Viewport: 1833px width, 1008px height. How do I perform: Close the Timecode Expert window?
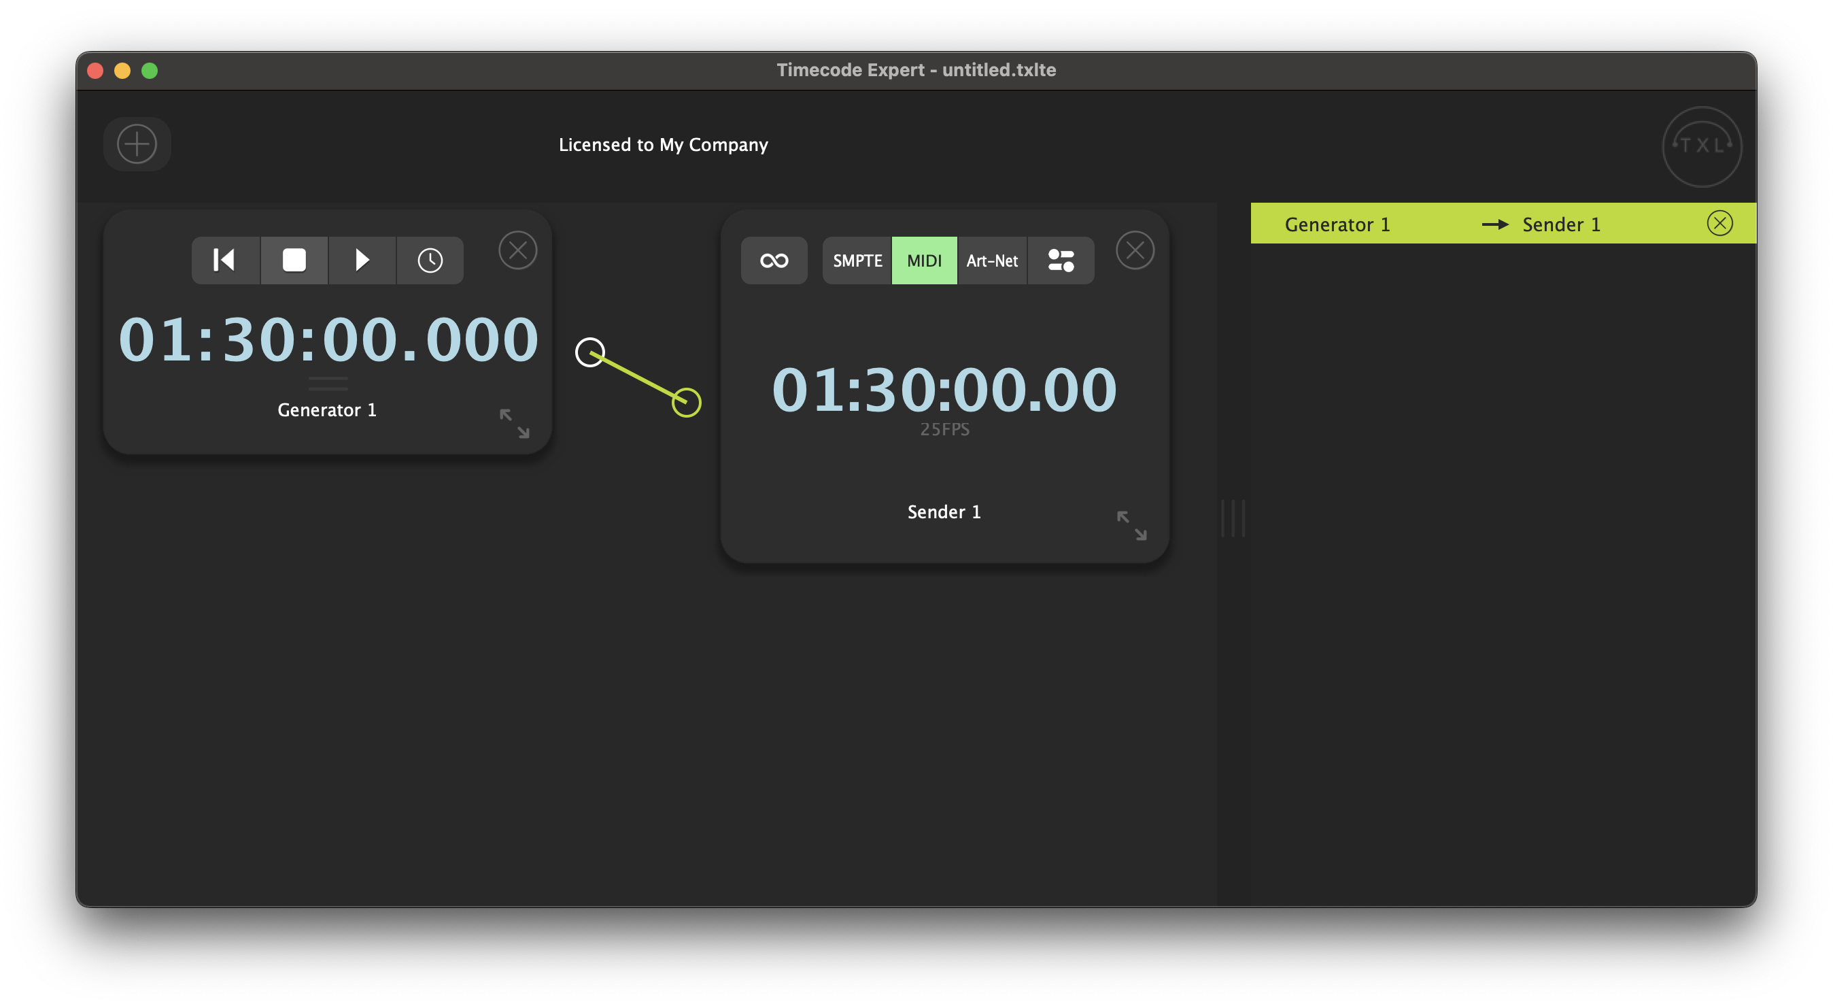pyautogui.click(x=95, y=71)
